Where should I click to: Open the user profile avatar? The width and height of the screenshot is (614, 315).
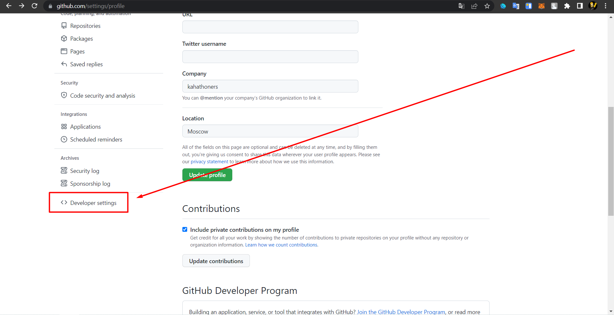click(593, 6)
